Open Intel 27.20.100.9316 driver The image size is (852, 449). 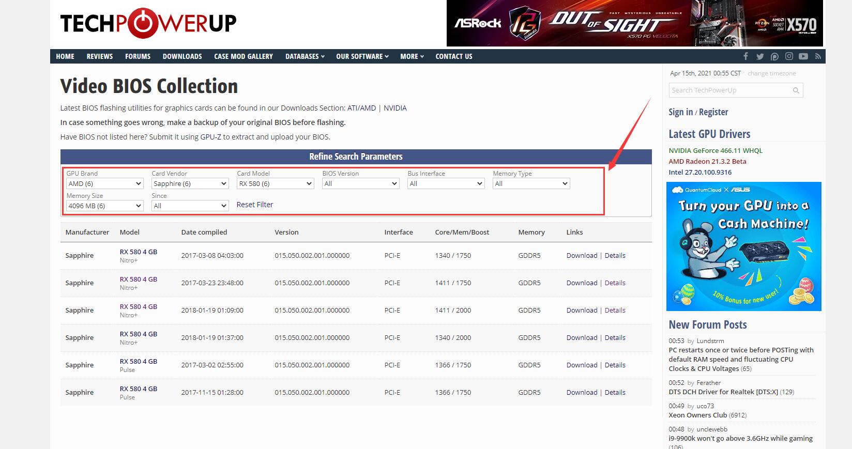[x=700, y=173]
